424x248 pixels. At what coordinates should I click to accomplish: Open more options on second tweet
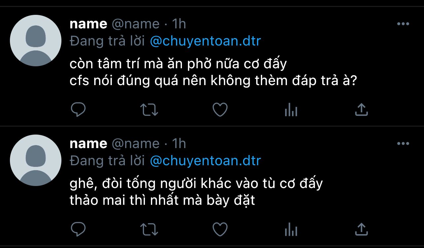[x=403, y=143]
